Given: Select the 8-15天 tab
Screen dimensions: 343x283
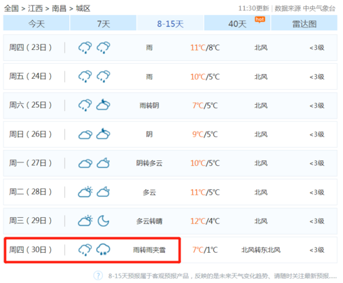Looking at the screenshot, I should [x=170, y=23].
